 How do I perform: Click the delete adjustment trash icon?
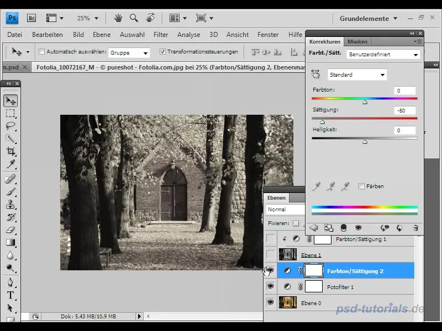tap(415, 228)
